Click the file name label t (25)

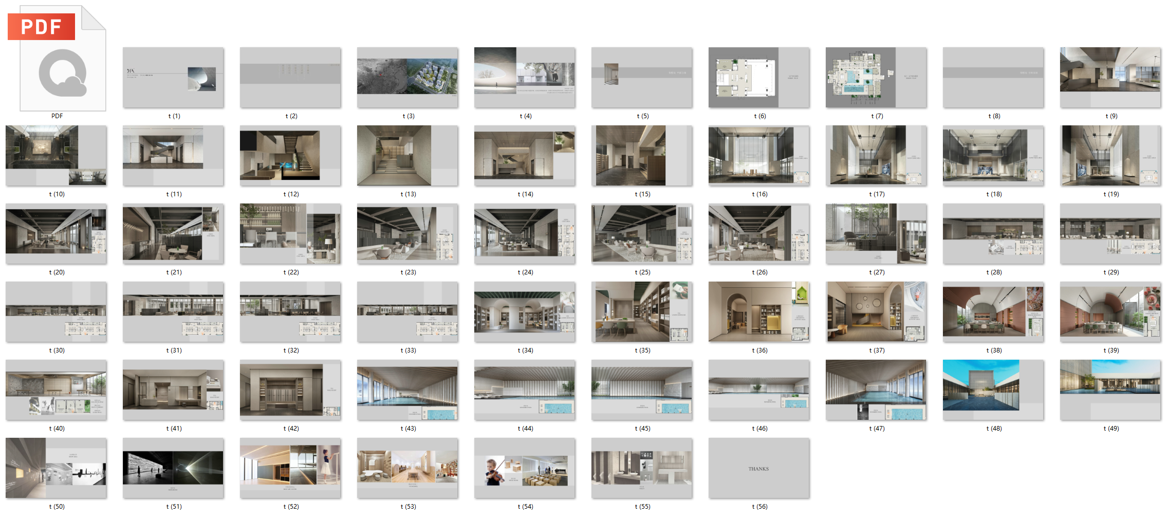pos(642,272)
